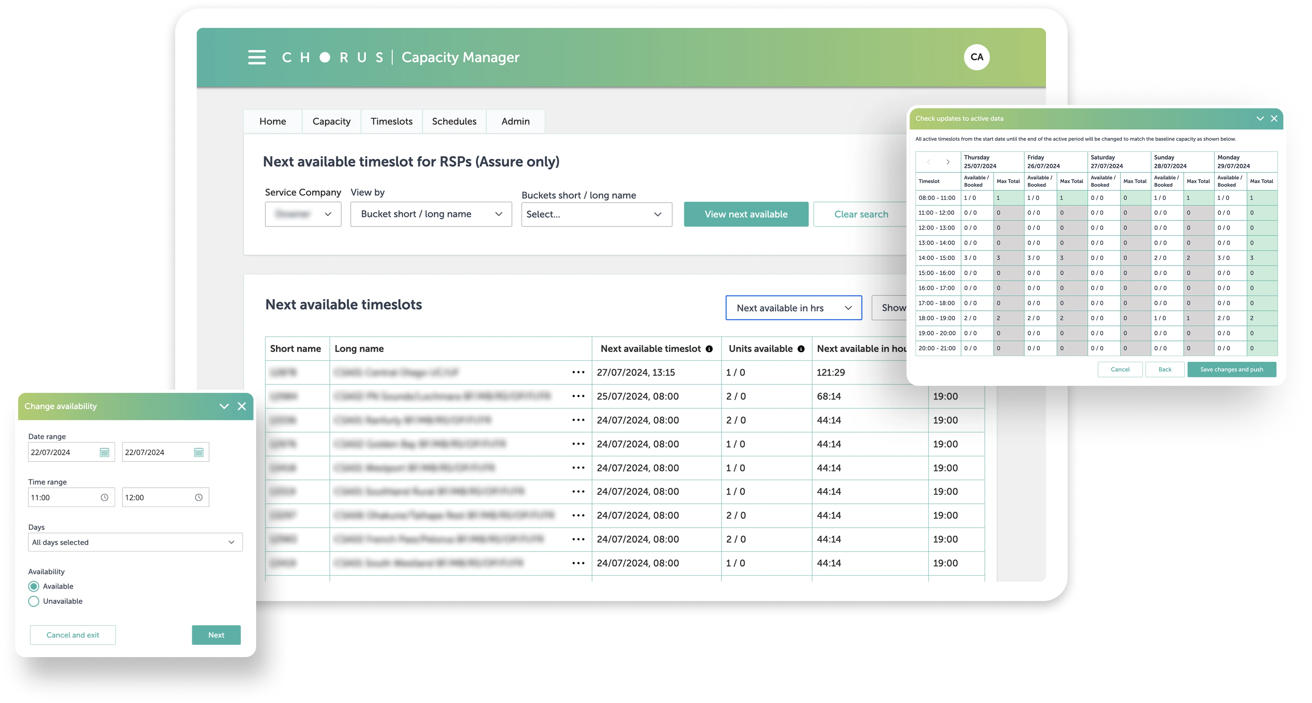Select the Available radio button
The width and height of the screenshot is (1312, 703).
point(34,586)
